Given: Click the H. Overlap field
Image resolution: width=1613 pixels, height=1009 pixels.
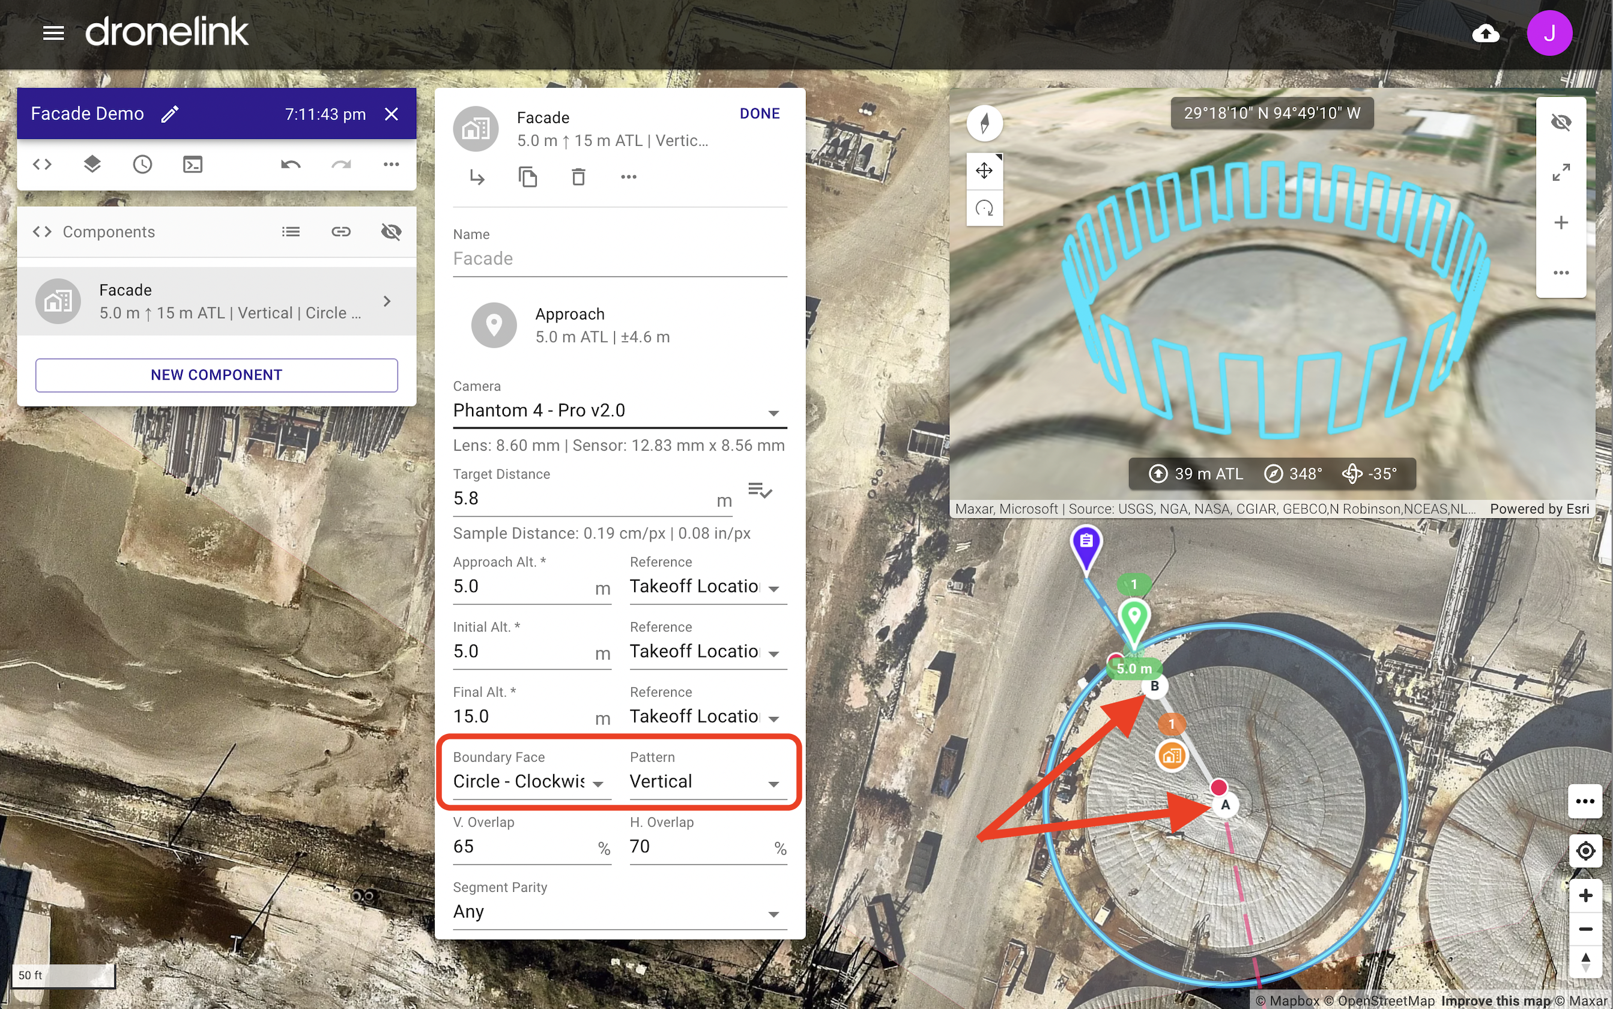Looking at the screenshot, I should 708,847.
